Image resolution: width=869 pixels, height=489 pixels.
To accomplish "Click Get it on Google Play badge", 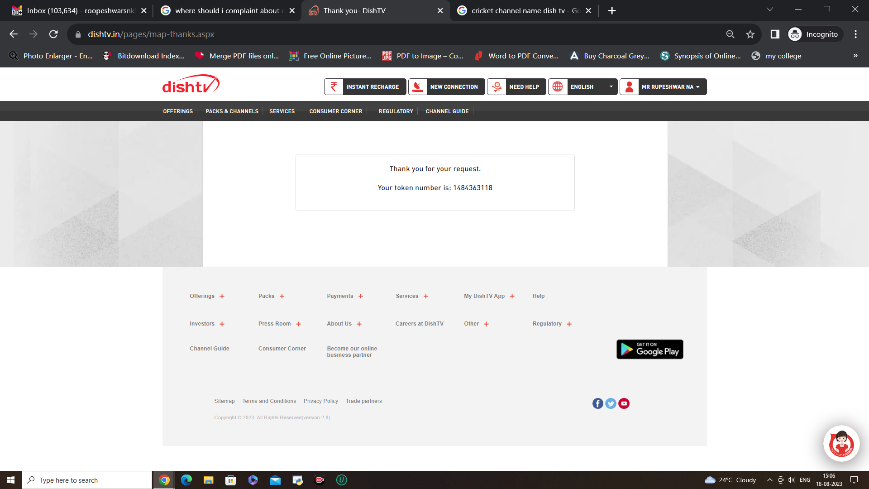I will (649, 349).
